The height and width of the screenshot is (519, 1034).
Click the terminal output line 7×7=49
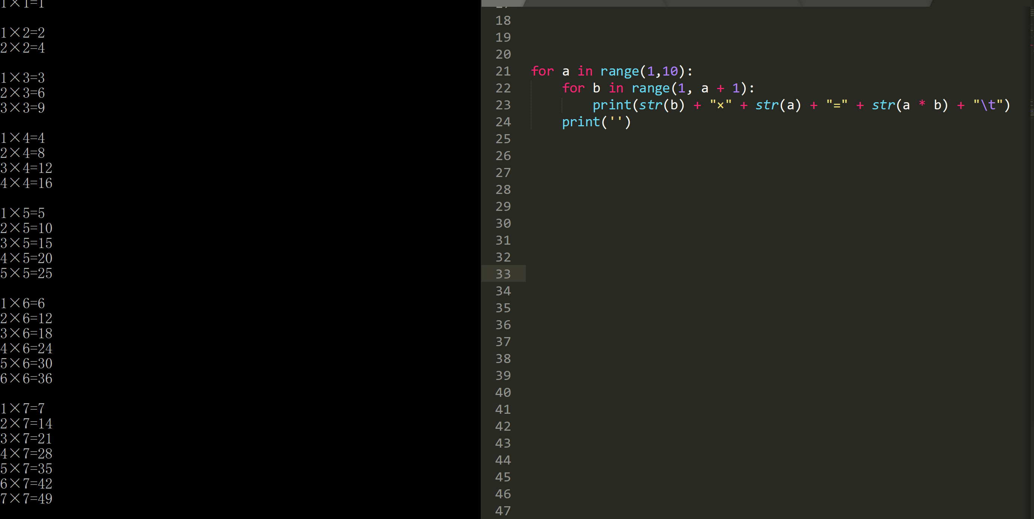pos(26,499)
